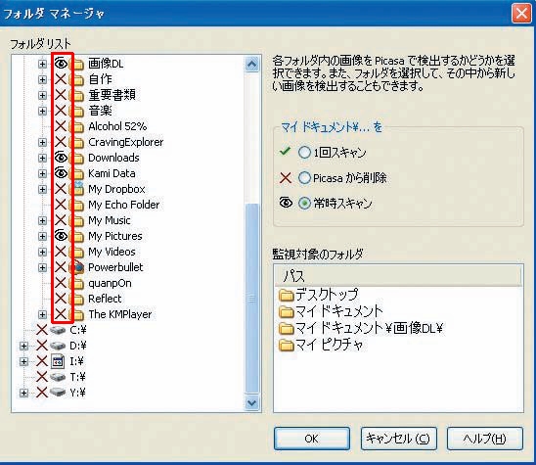Click red X icon beside My Dropbox
This screenshot has height=465, width=536.
tap(61, 189)
